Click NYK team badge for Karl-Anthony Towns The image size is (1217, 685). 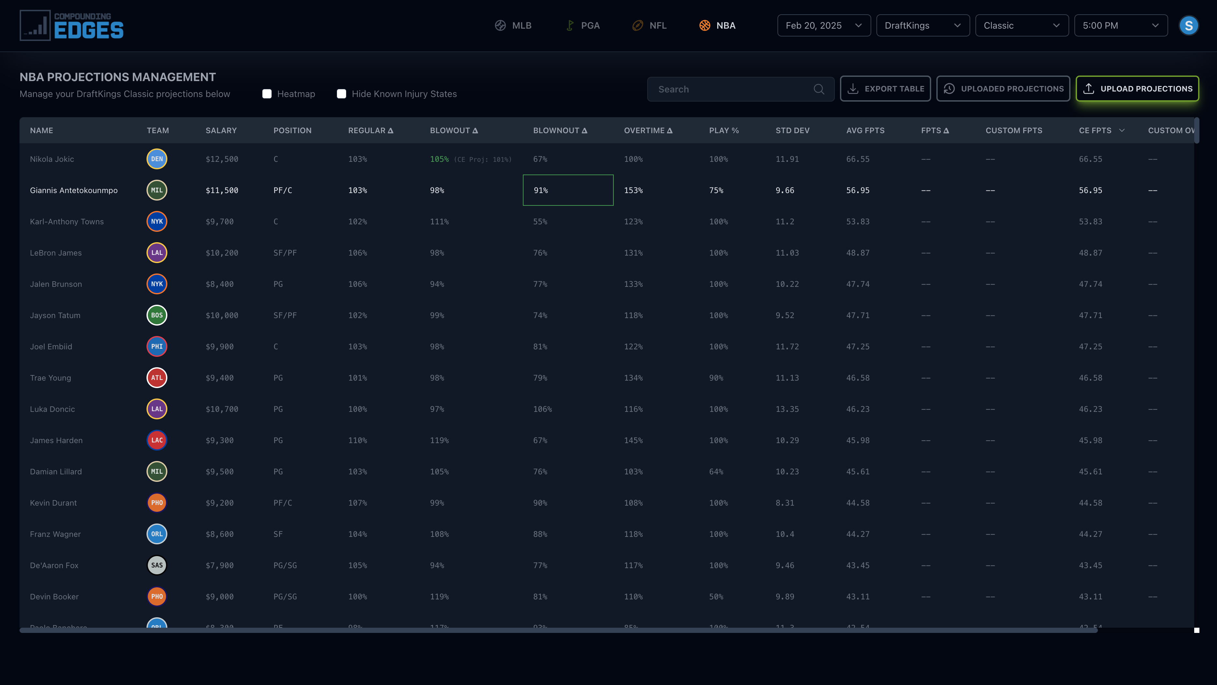pyautogui.click(x=157, y=222)
